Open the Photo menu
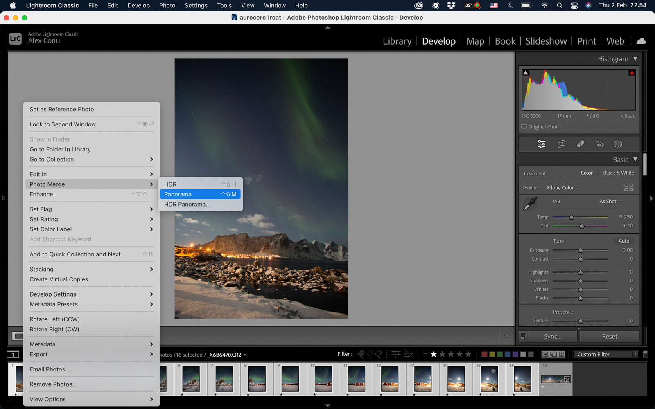Screen dimensions: 655x409 coord(167,5)
